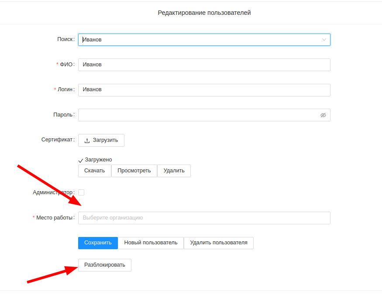Image resolution: width=382 pixels, height=295 pixels.
Task: Open the Место работы organization selector
Action: [204, 218]
